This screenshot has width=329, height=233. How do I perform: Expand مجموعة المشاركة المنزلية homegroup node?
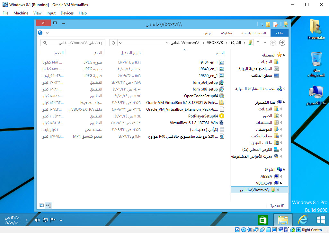[x=284, y=89]
